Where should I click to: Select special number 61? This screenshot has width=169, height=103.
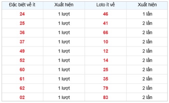[22, 79]
